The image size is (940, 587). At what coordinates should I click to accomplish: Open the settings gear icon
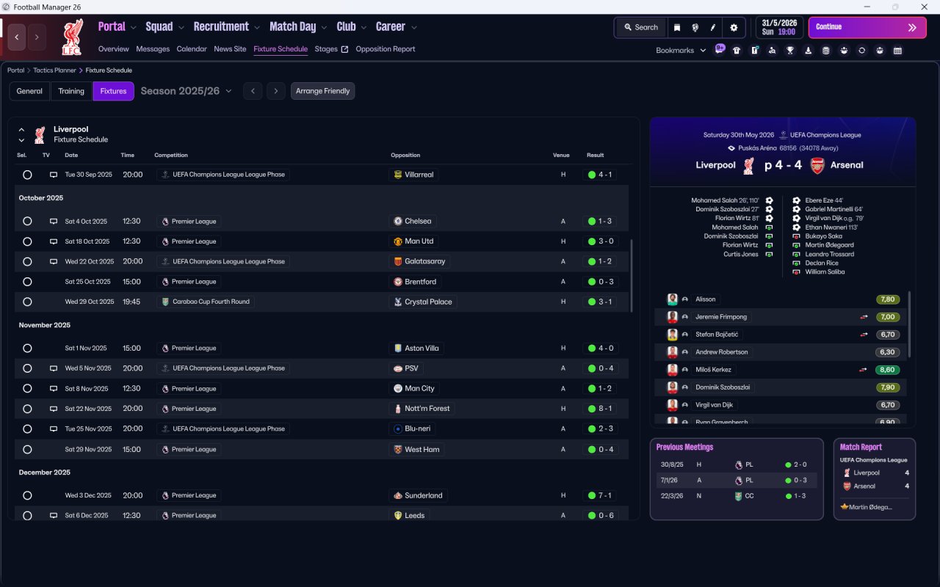[x=733, y=27]
